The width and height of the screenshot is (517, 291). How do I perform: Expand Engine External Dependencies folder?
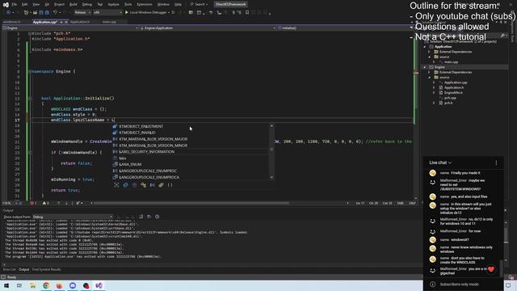tap(429, 72)
